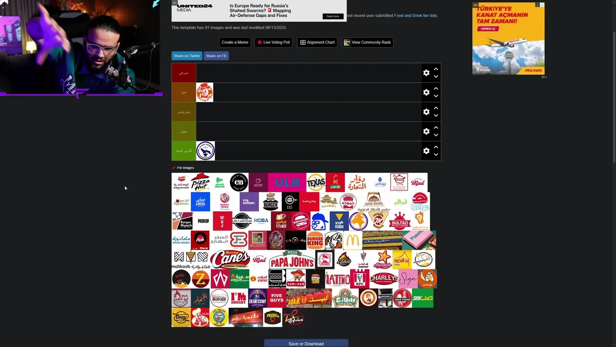Screen dimensions: 616x347
Task: Click Read more on the United24 ad
Action: point(333,16)
